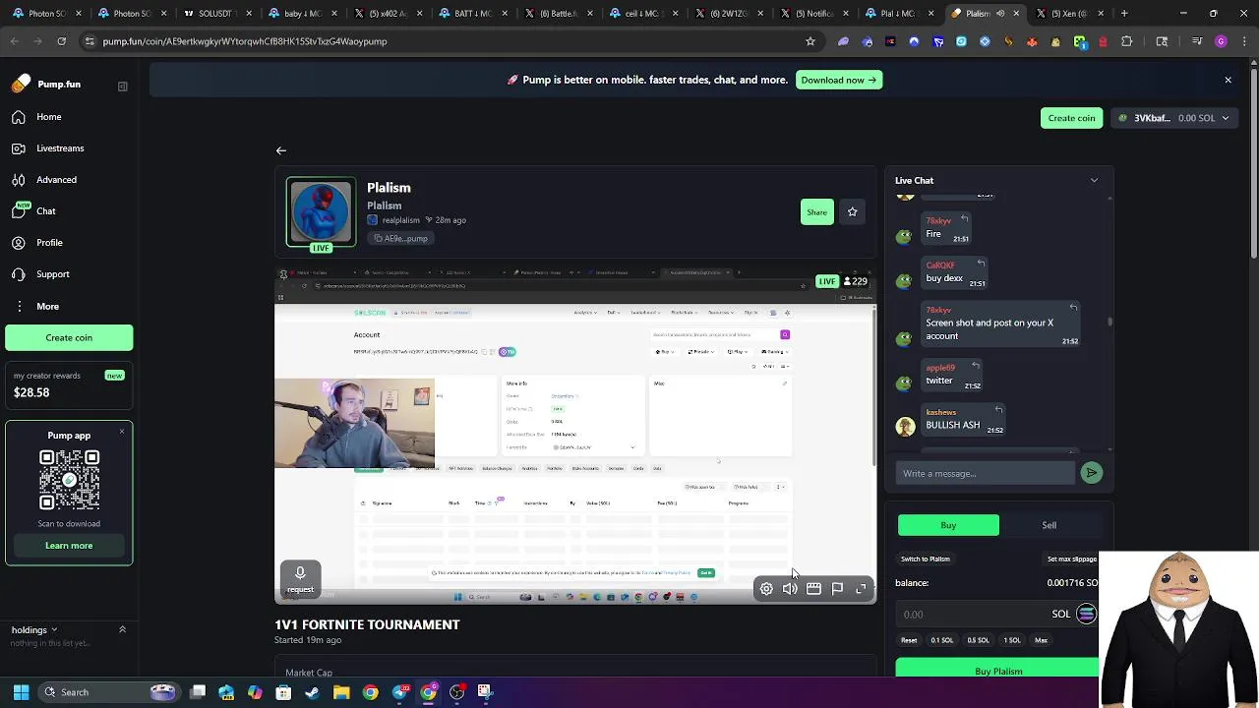Click Create coin in the sidebar
Screen dimensions: 1259x708
pyautogui.click(x=69, y=337)
